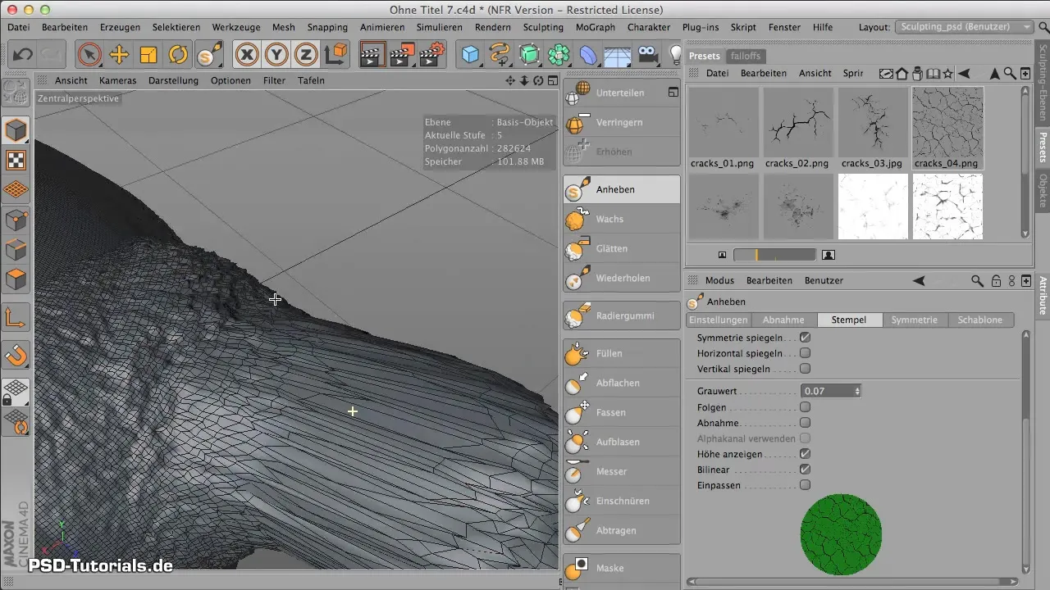Select the move tool
Image resolution: width=1050 pixels, height=590 pixels.
(x=119, y=55)
